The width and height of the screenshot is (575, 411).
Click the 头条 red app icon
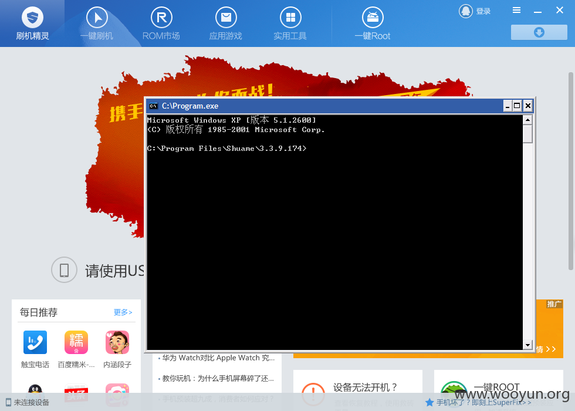(76, 395)
